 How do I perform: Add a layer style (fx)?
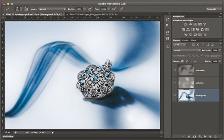click(189, 137)
